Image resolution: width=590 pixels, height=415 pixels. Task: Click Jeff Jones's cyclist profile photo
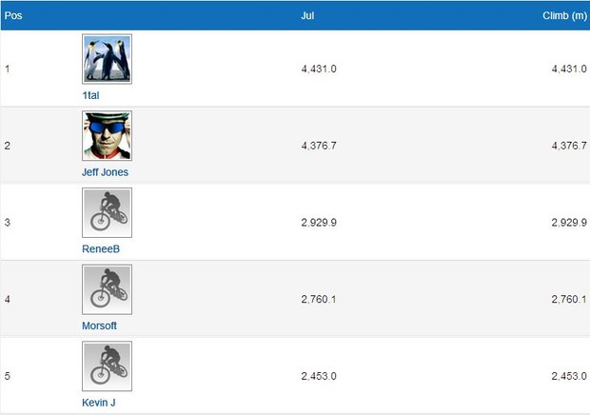107,135
